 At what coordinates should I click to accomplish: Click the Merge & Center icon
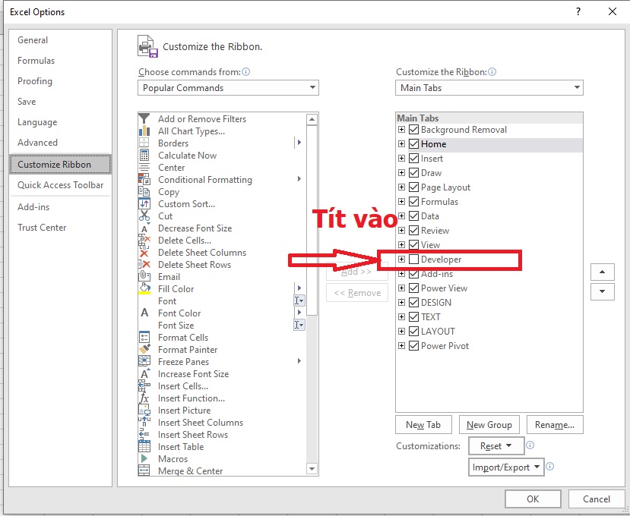(144, 470)
